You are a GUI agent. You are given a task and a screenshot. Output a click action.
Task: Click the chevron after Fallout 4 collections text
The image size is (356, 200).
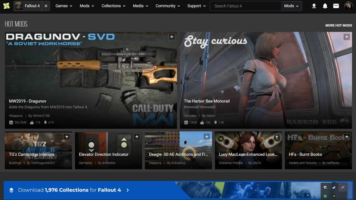click(128, 190)
